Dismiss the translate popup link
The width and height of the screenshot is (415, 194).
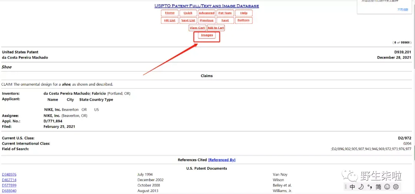coord(403,10)
